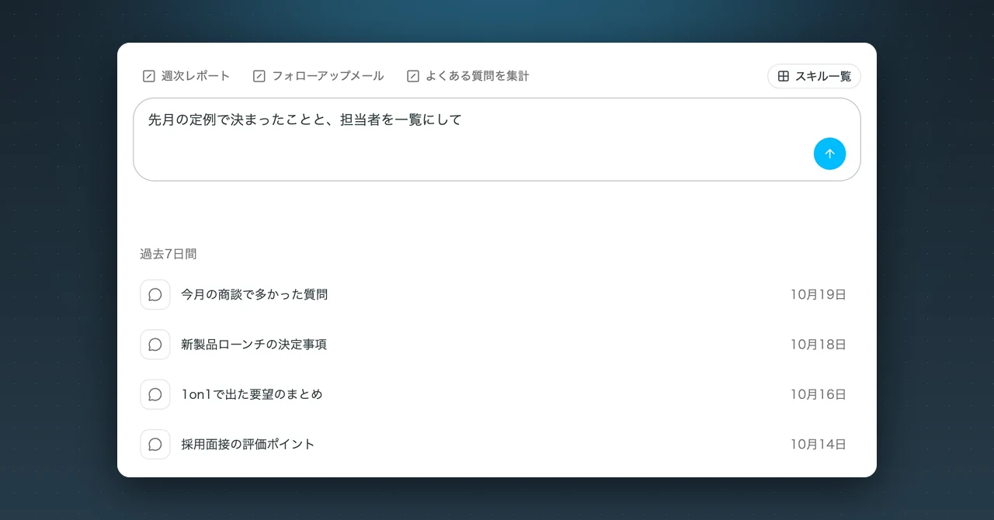This screenshot has width=994, height=520.
Task: Click the edit icon beside フォローアップメール
Action: [x=259, y=76]
